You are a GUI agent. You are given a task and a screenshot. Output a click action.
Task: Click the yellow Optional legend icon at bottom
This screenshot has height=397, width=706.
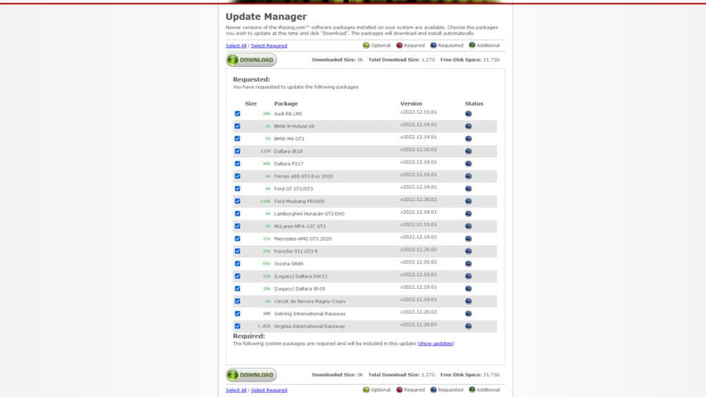(x=366, y=390)
